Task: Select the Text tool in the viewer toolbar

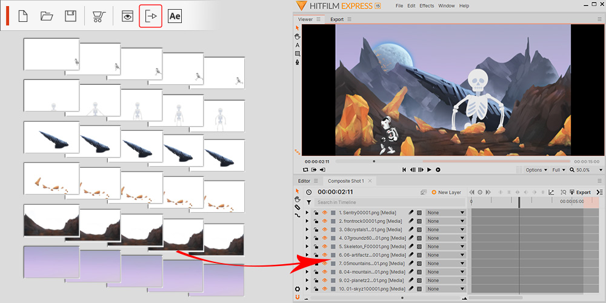Action: (298, 45)
